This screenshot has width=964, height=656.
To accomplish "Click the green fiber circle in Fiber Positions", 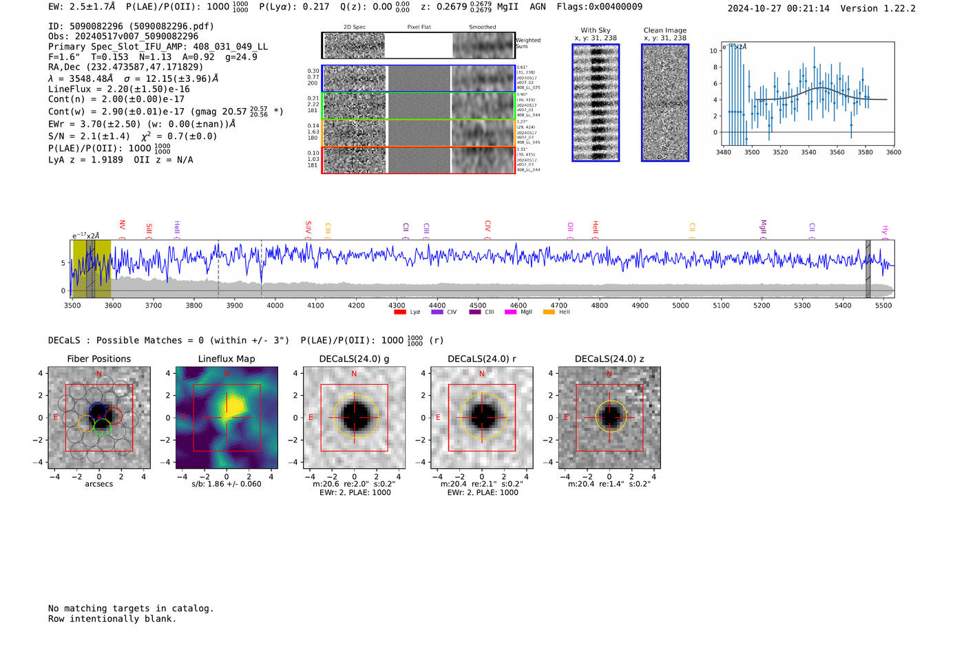I will pos(103,428).
